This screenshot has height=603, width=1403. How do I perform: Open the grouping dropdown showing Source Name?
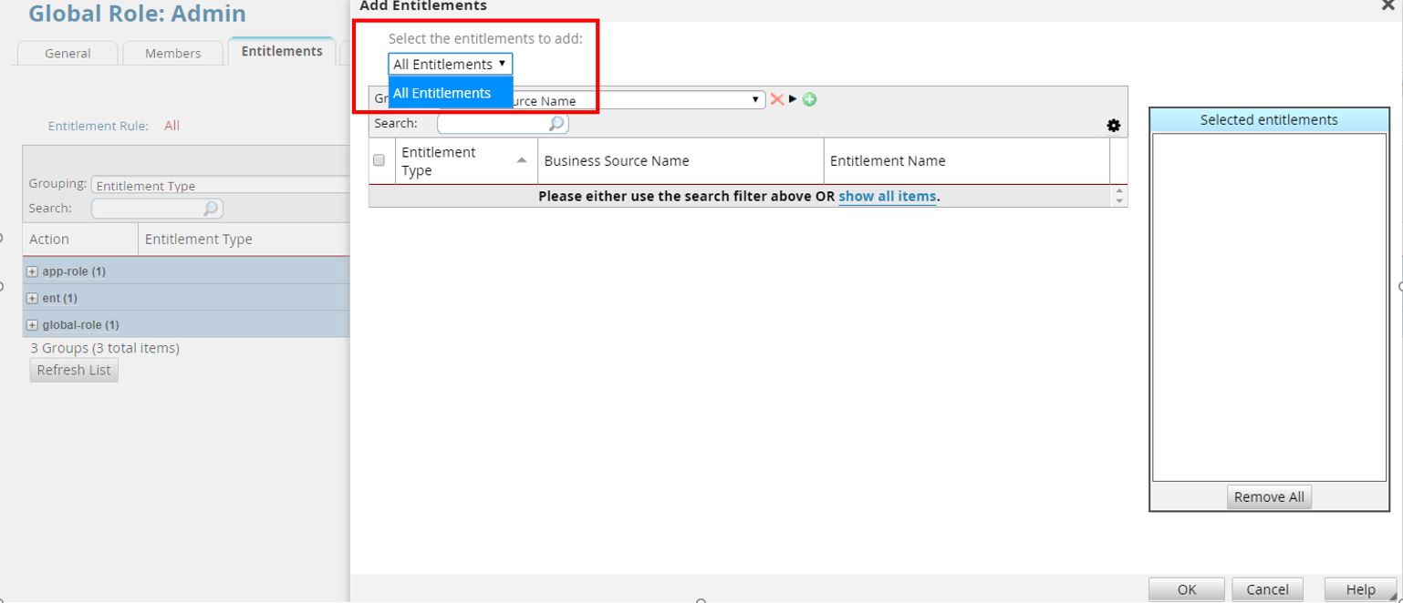click(636, 100)
